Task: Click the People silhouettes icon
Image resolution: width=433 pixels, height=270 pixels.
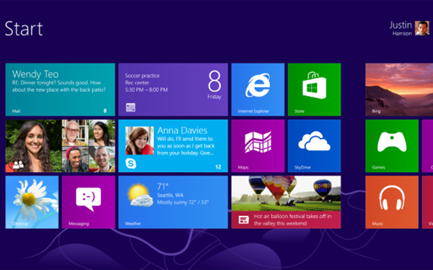Action: [18, 165]
